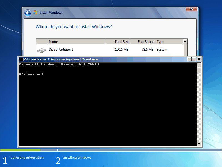Click the partition list scroll up arrow
The height and width of the screenshot is (167, 222).
click(x=185, y=41)
